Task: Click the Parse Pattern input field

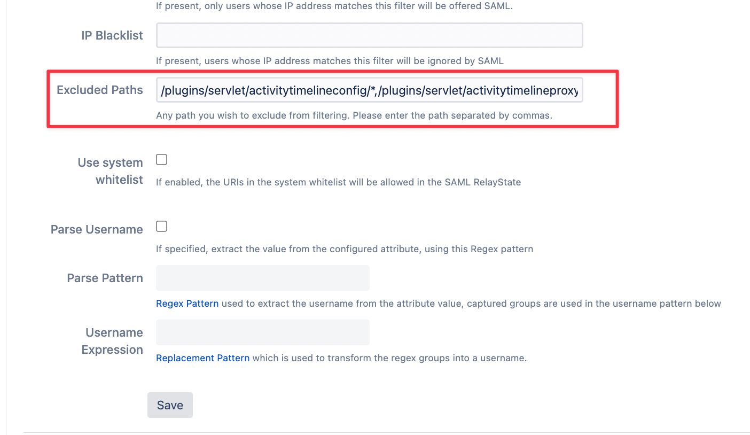Action: 262,278
